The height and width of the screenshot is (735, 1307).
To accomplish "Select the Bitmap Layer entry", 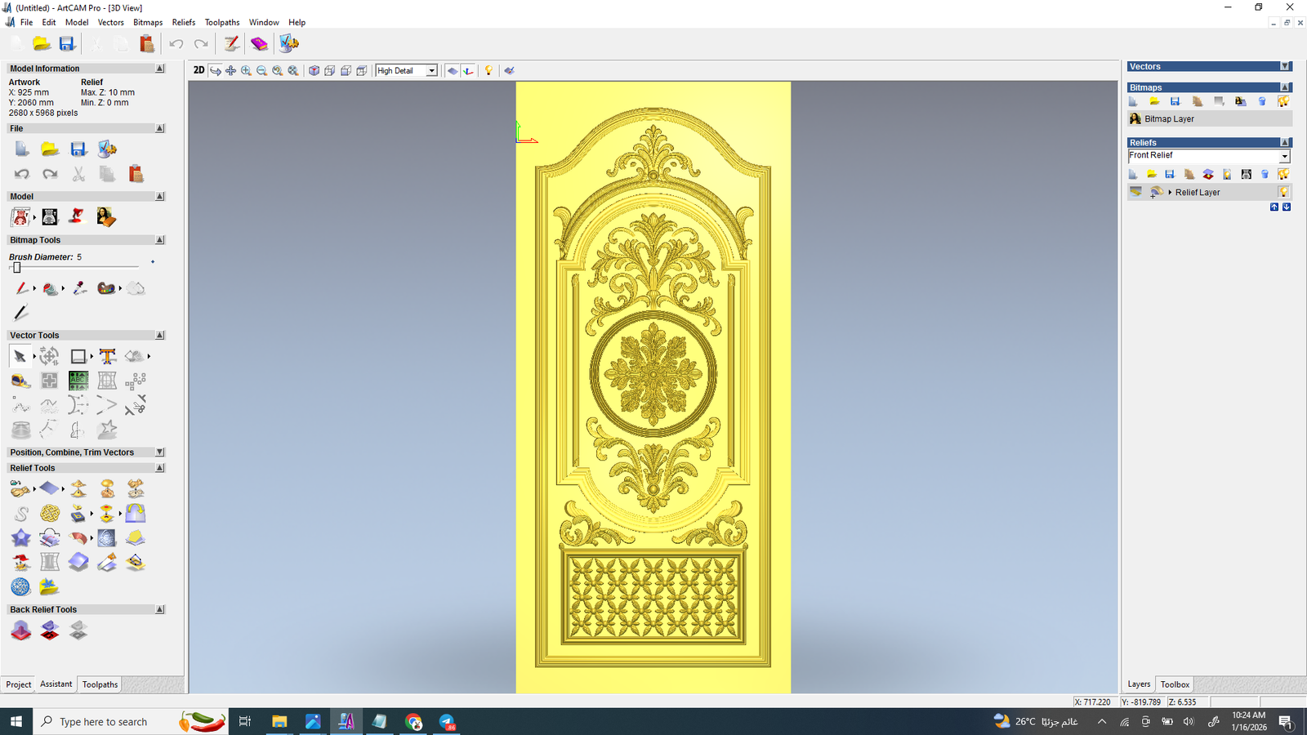I will [1169, 119].
